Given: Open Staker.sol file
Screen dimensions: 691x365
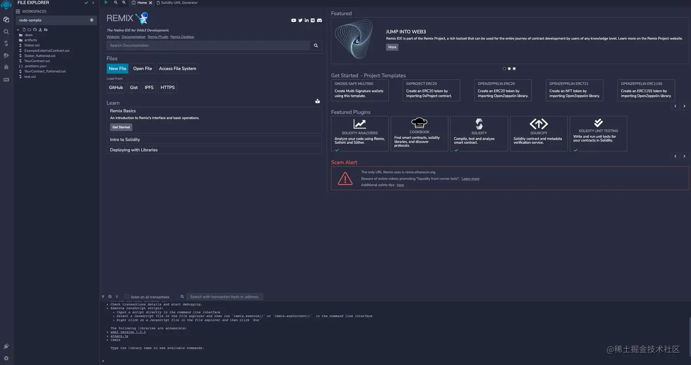Looking at the screenshot, I should 32,45.
